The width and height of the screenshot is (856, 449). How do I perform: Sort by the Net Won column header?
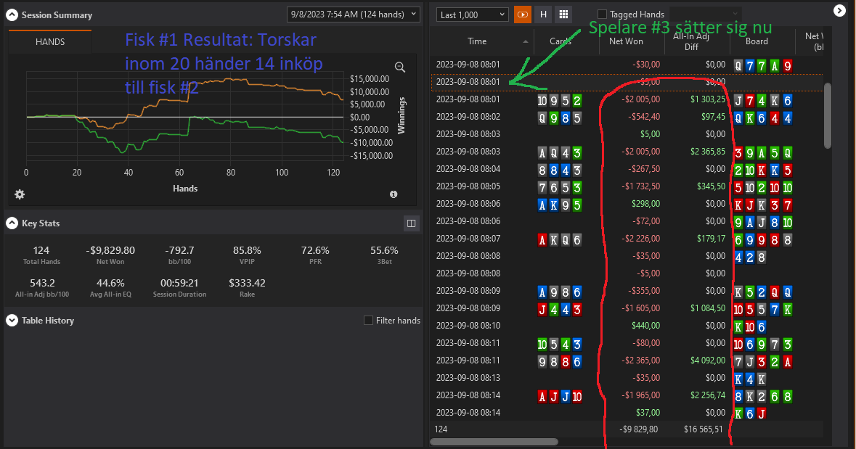(x=626, y=41)
